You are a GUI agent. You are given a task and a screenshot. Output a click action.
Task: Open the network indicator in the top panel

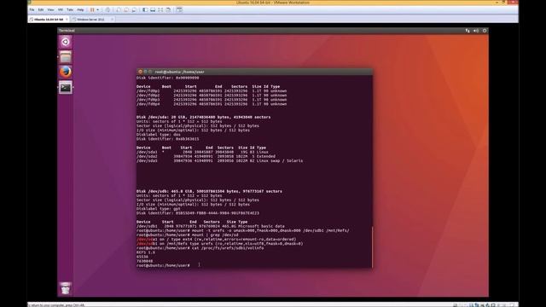tap(468, 31)
